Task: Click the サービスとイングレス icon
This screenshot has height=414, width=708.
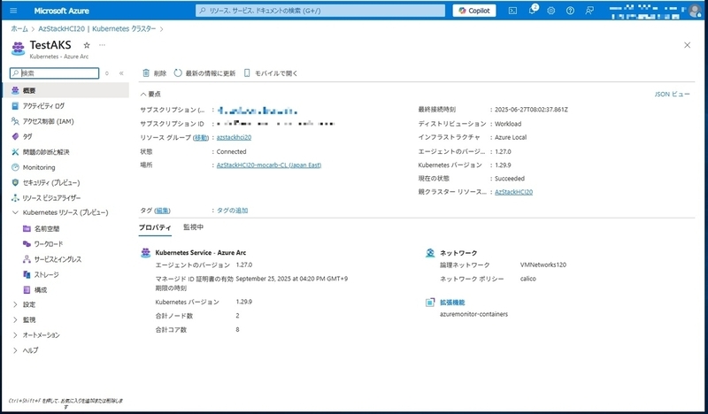Action: (27, 259)
